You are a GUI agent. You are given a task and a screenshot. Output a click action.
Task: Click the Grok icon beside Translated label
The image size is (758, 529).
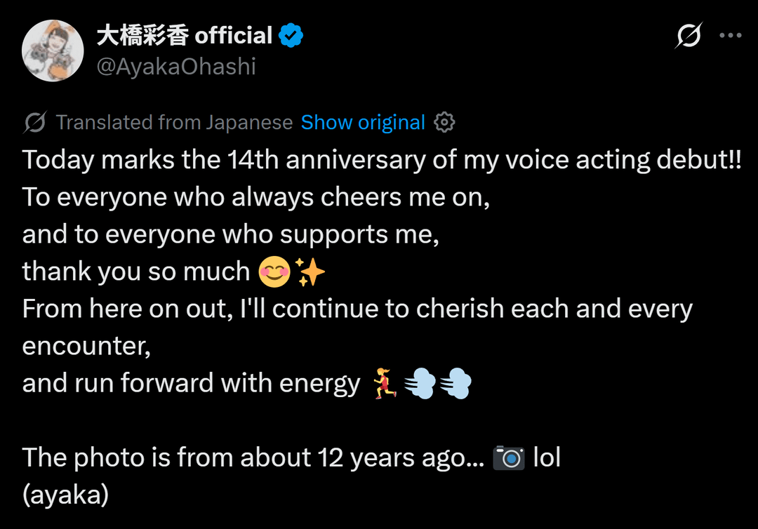point(34,123)
